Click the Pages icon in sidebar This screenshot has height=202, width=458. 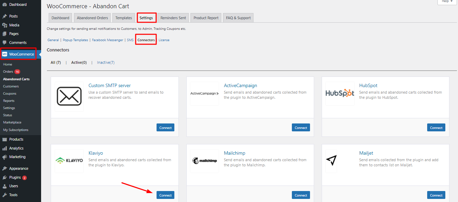4,34
